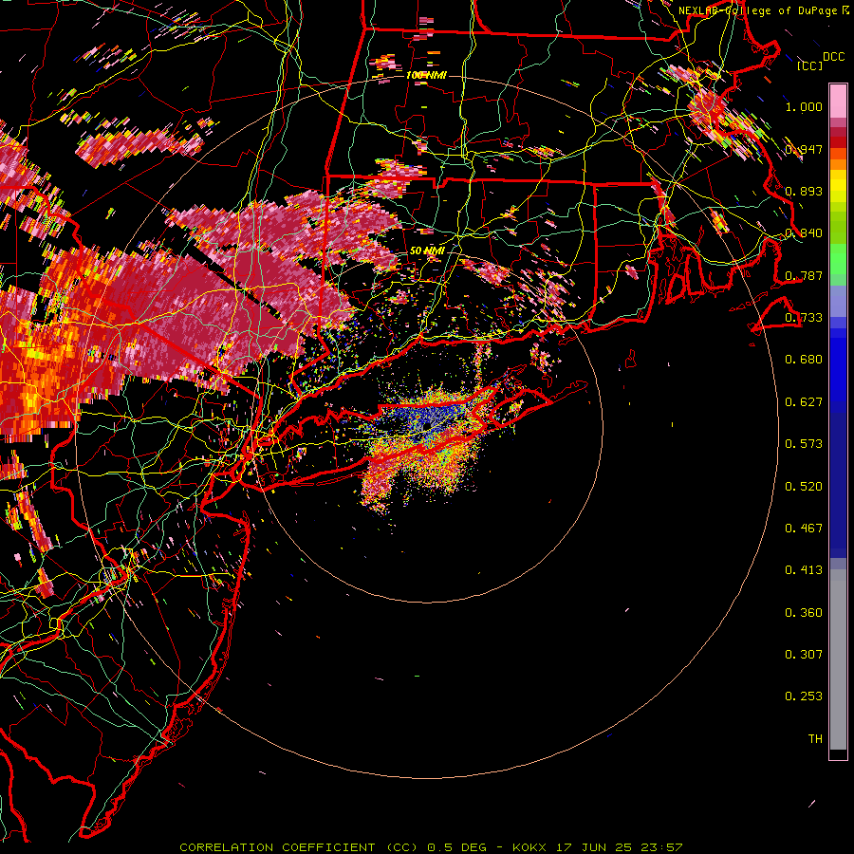Select the 0.467 legend value
This screenshot has width=854, height=854.
coord(804,529)
